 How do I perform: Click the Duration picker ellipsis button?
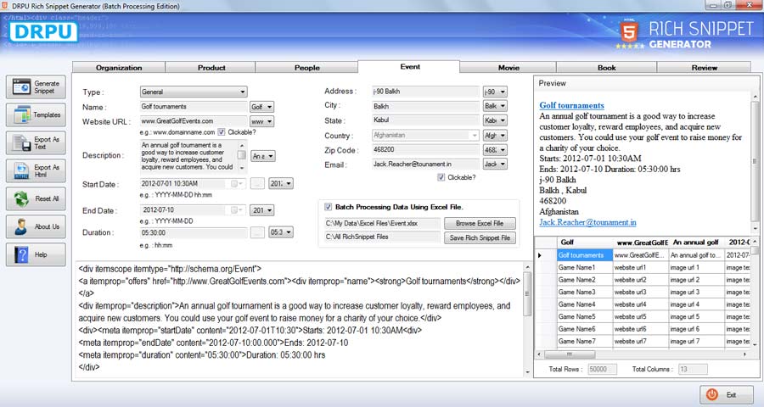257,232
